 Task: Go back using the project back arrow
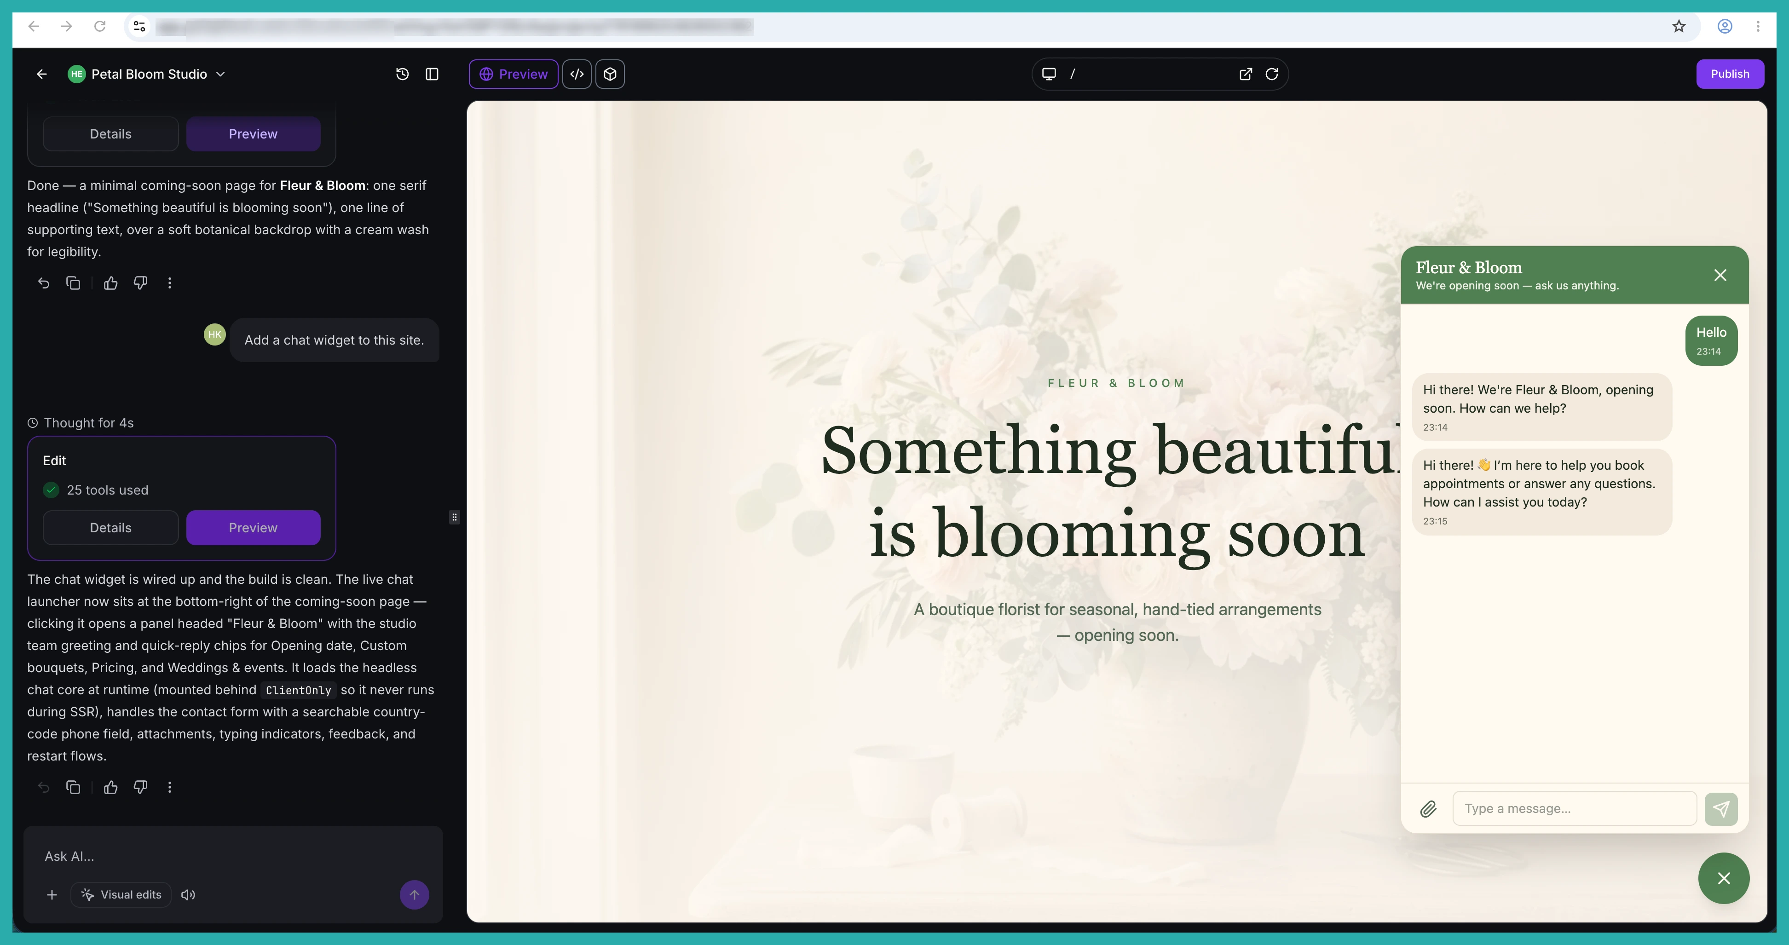click(x=42, y=74)
